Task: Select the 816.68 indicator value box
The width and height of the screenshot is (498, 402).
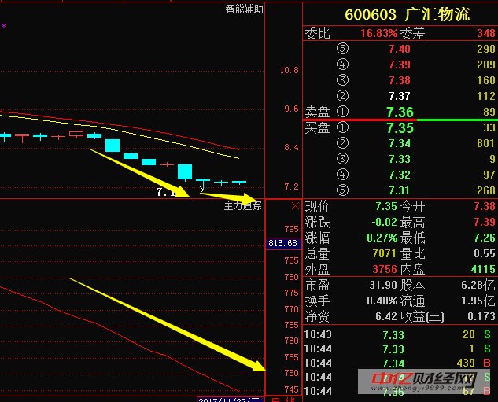Action: point(282,243)
